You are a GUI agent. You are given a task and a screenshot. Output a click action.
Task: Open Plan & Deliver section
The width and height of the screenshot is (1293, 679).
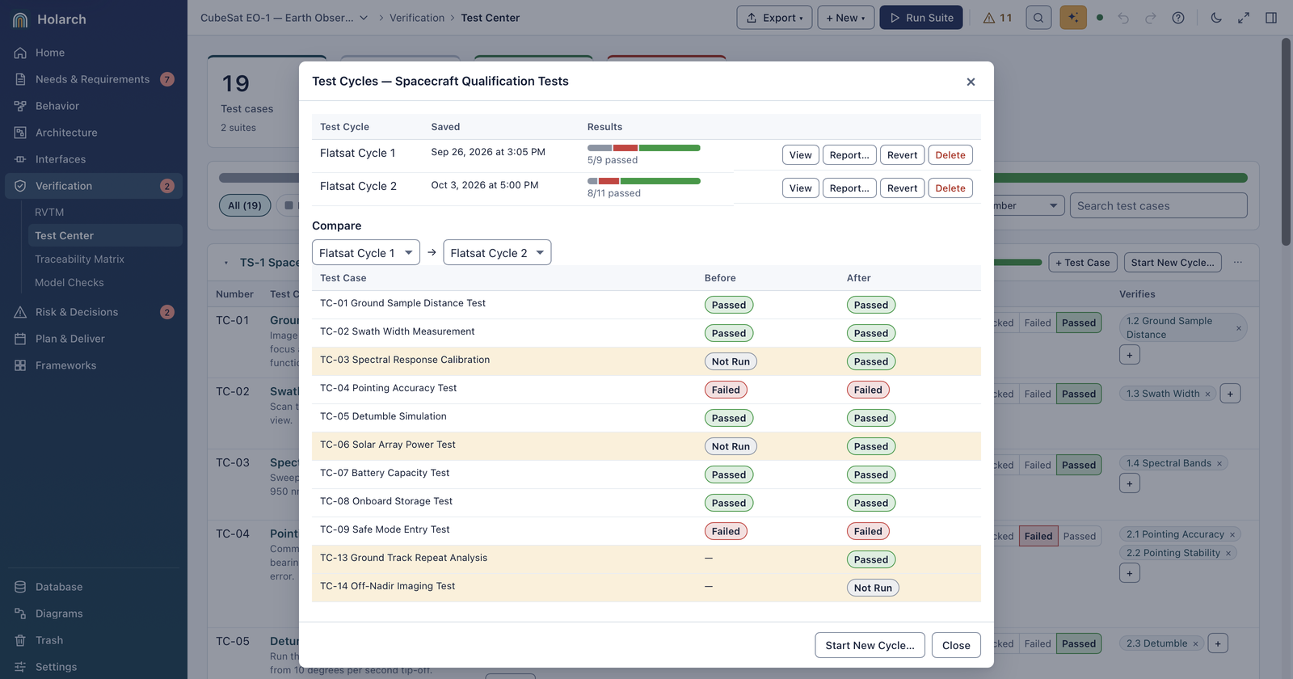94,339
